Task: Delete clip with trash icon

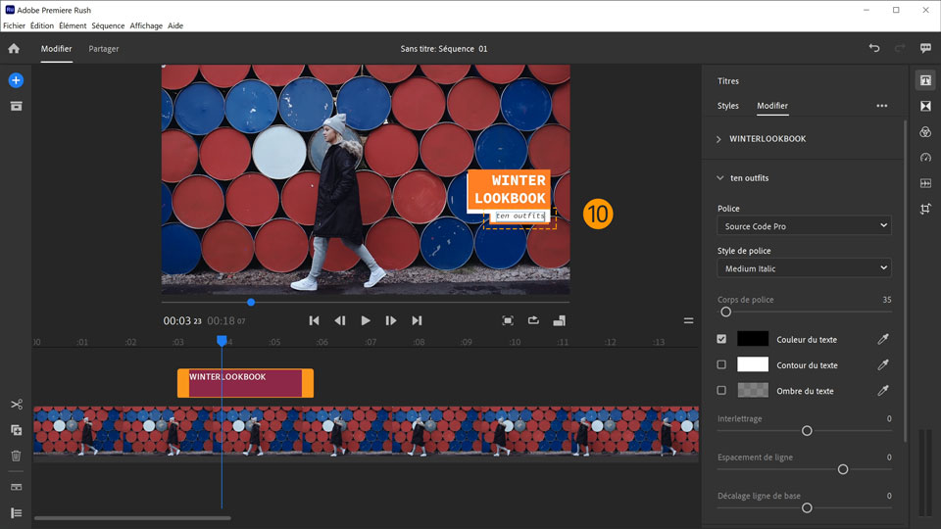Action: (16, 456)
